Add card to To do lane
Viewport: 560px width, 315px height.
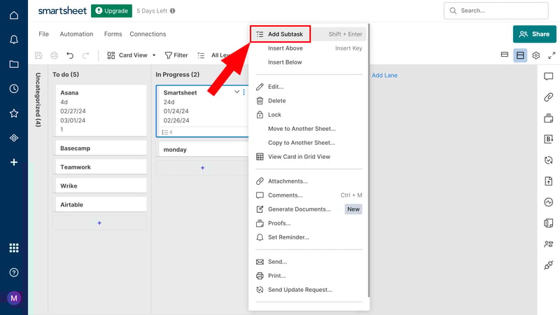pyautogui.click(x=99, y=223)
